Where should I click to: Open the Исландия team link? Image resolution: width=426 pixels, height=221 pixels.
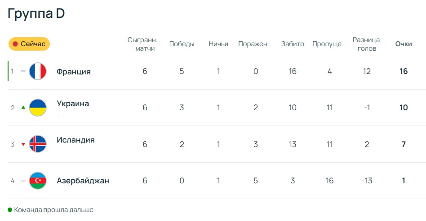click(75, 140)
